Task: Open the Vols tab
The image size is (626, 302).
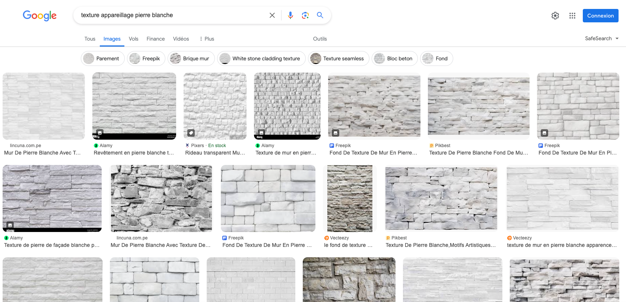Action: (x=133, y=39)
